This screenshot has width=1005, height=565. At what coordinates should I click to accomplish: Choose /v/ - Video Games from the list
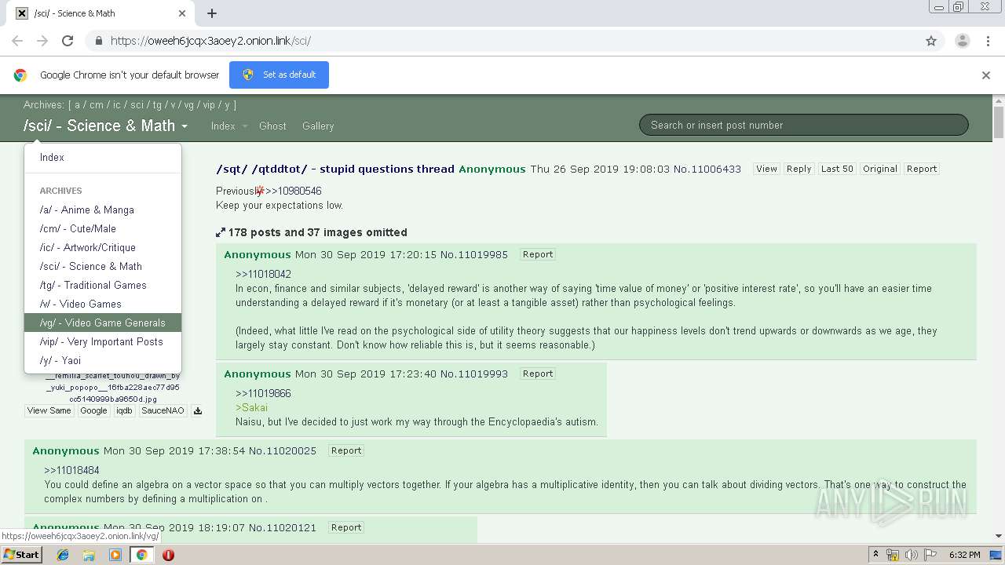click(x=103, y=304)
